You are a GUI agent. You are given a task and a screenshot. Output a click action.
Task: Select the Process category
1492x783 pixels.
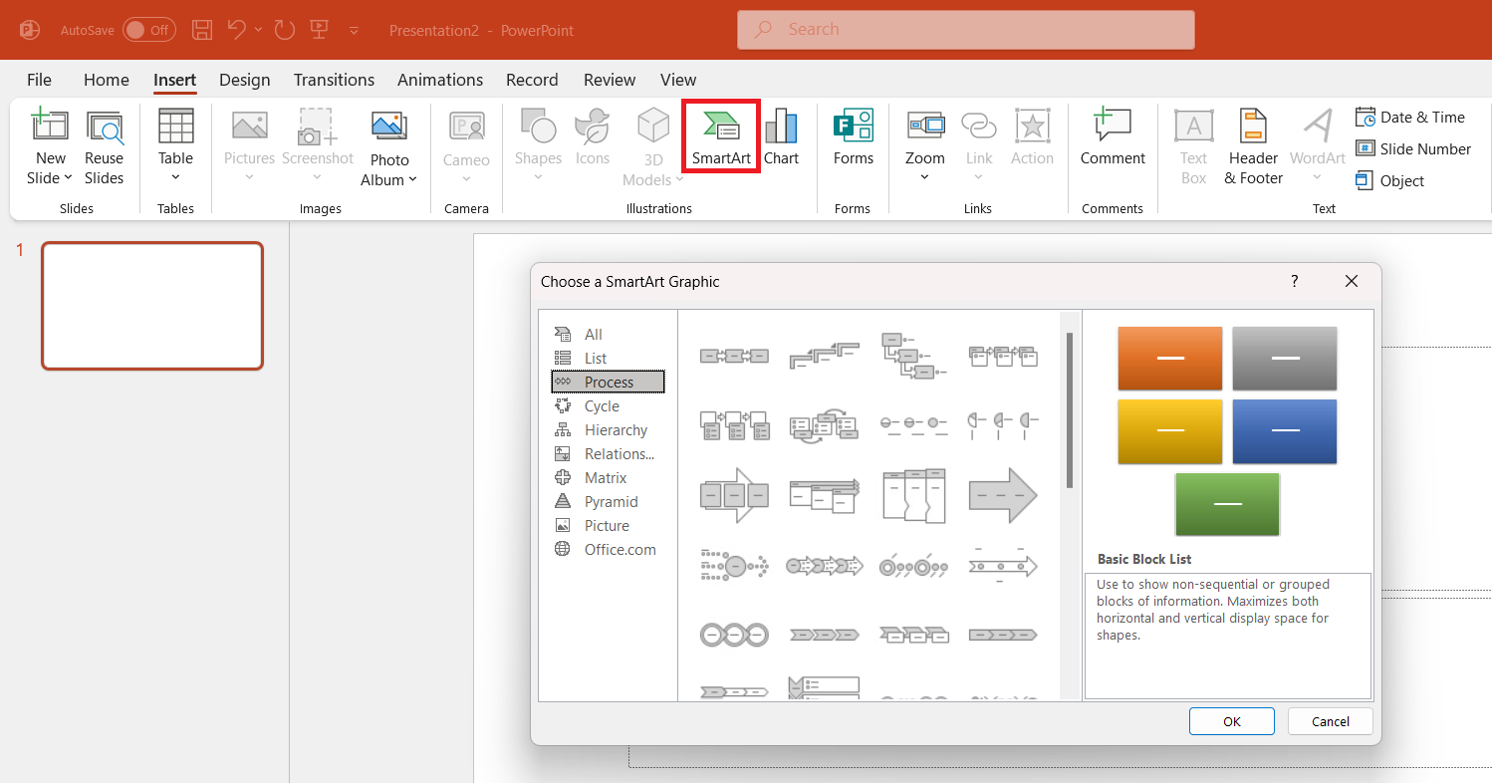[609, 383]
